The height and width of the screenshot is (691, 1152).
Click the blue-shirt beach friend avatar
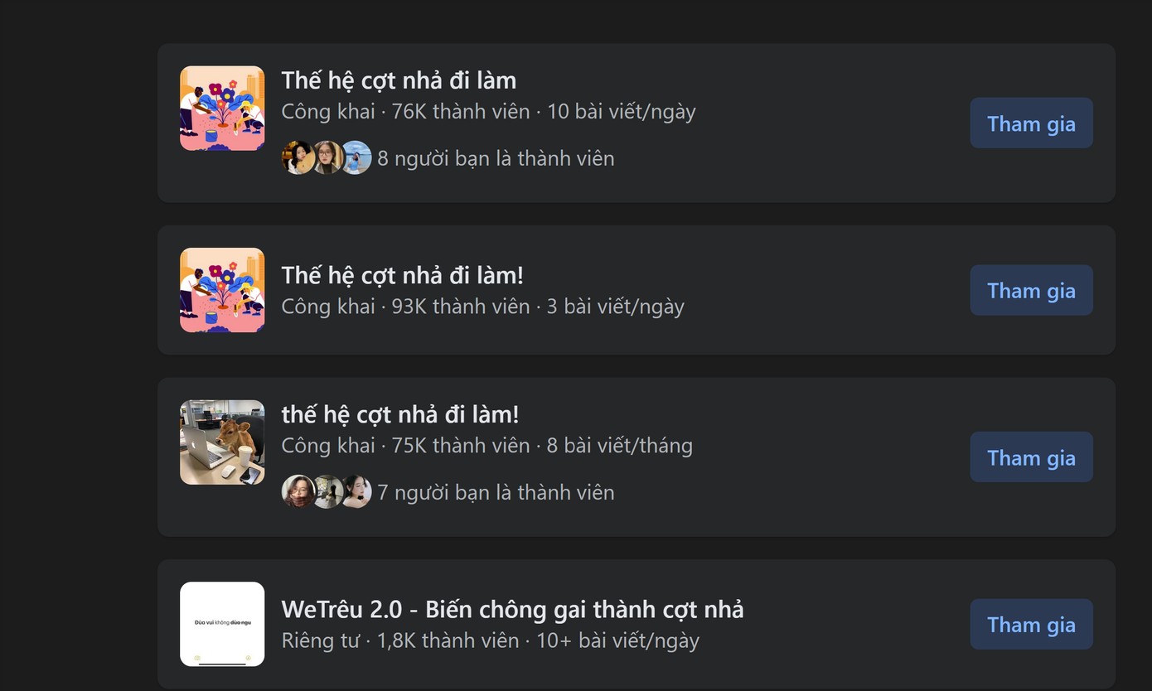356,157
